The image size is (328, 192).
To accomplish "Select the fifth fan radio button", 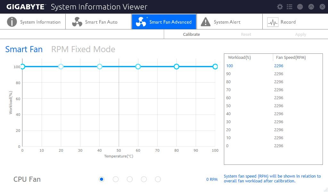I will (x=158, y=179).
